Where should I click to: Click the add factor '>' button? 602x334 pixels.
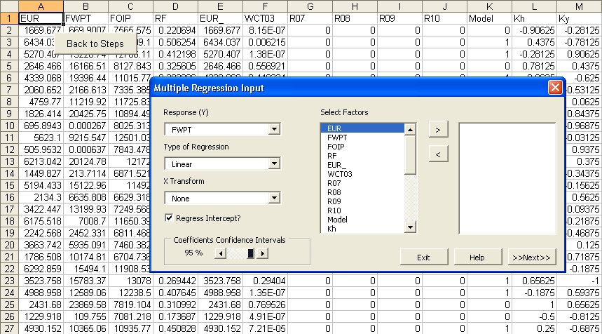(x=438, y=130)
